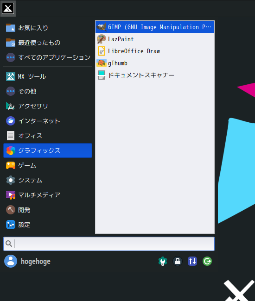255x301 pixels.
Task: Click the MX logo menu button
Action: pyautogui.click(x=8, y=8)
